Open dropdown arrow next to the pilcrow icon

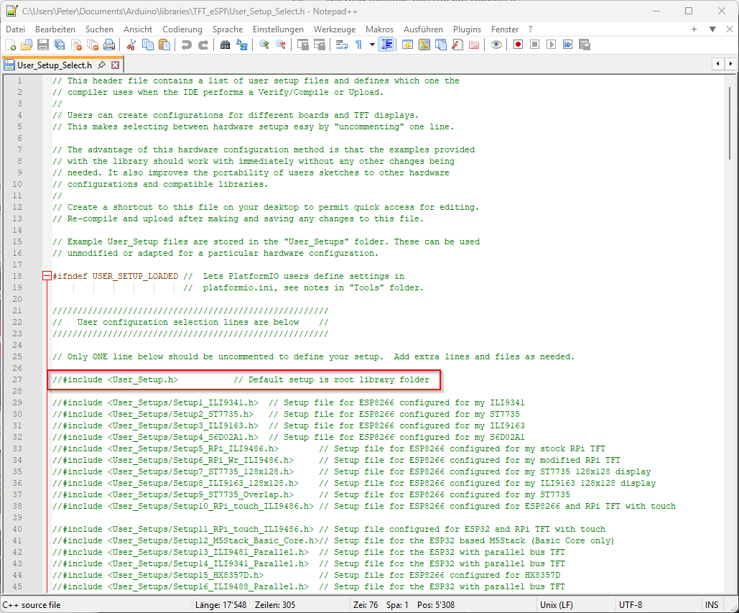pyautogui.click(x=371, y=45)
